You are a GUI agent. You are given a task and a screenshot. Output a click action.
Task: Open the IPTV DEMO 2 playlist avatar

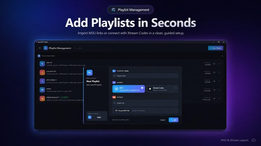(x=42, y=81)
